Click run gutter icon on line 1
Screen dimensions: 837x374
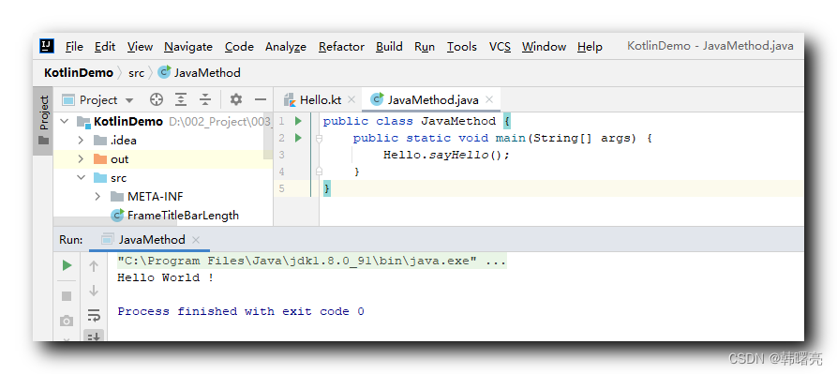298,121
